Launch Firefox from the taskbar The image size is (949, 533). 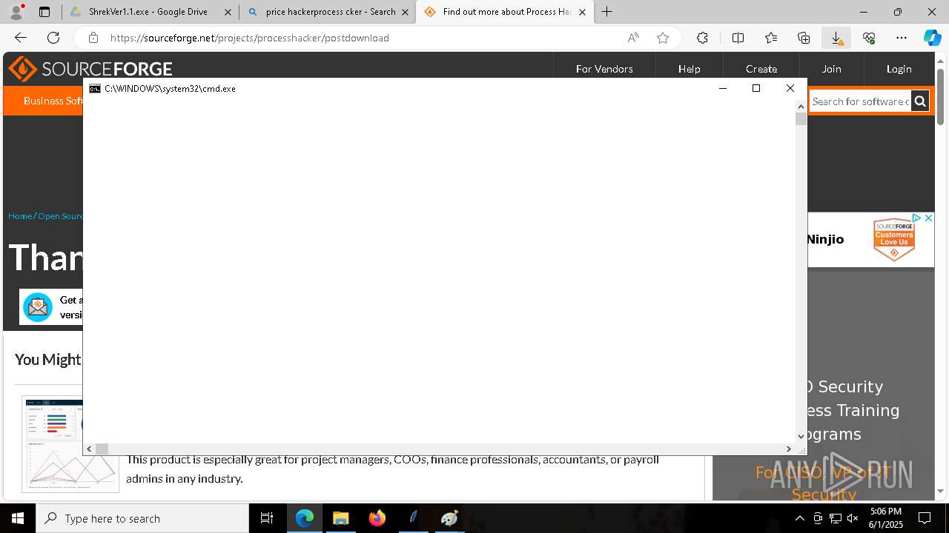click(x=377, y=518)
